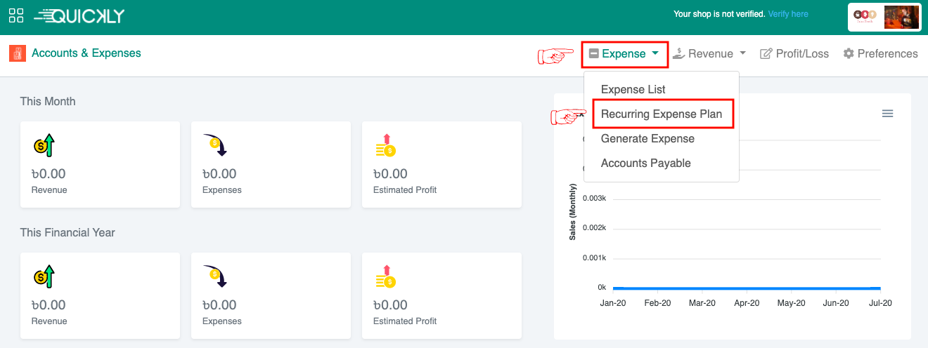Collapse the Expense dropdown
The height and width of the screenshot is (348, 928).
[x=624, y=54]
